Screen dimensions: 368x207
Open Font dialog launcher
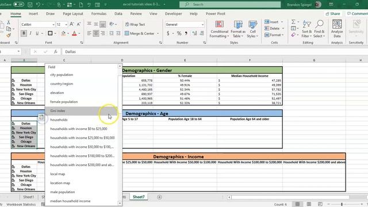82,43
